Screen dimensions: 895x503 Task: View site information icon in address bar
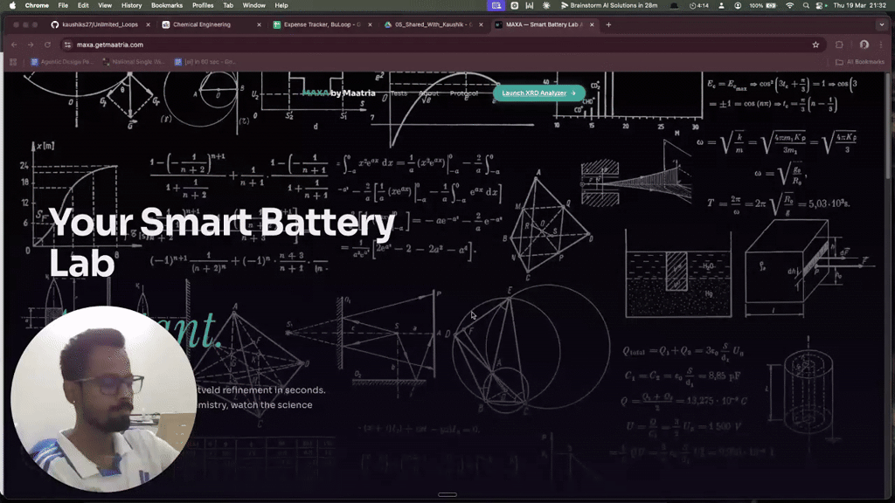pyautogui.click(x=67, y=45)
